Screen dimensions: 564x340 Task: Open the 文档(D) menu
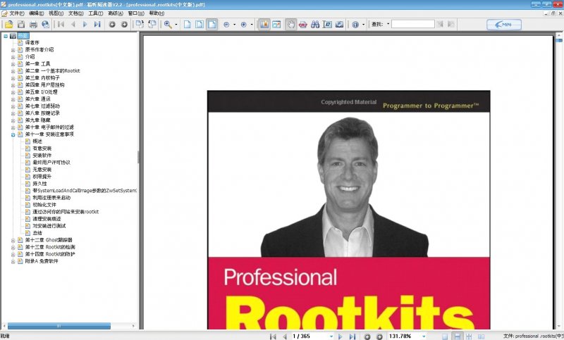(x=76, y=13)
